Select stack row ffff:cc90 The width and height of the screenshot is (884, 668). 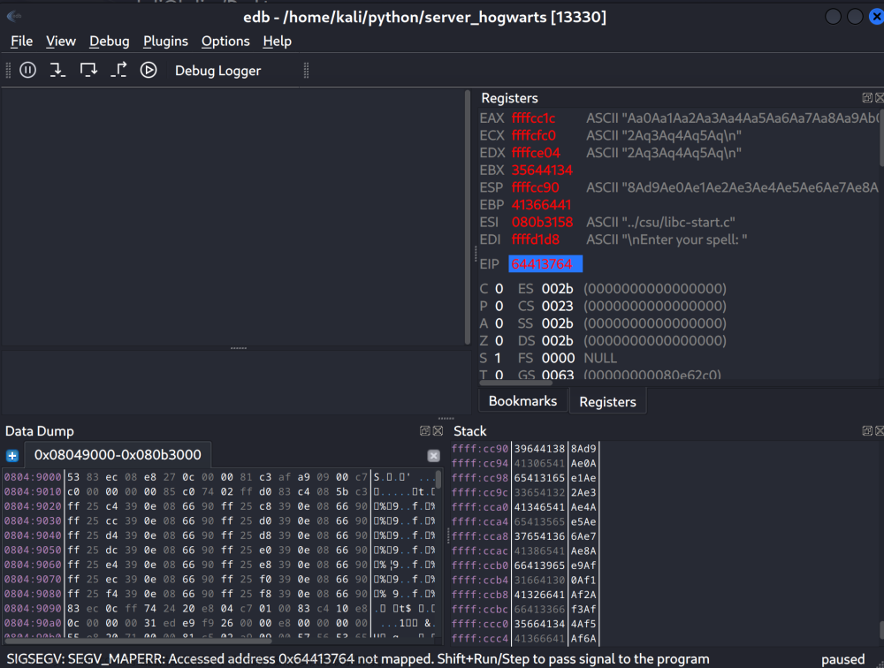(523, 449)
